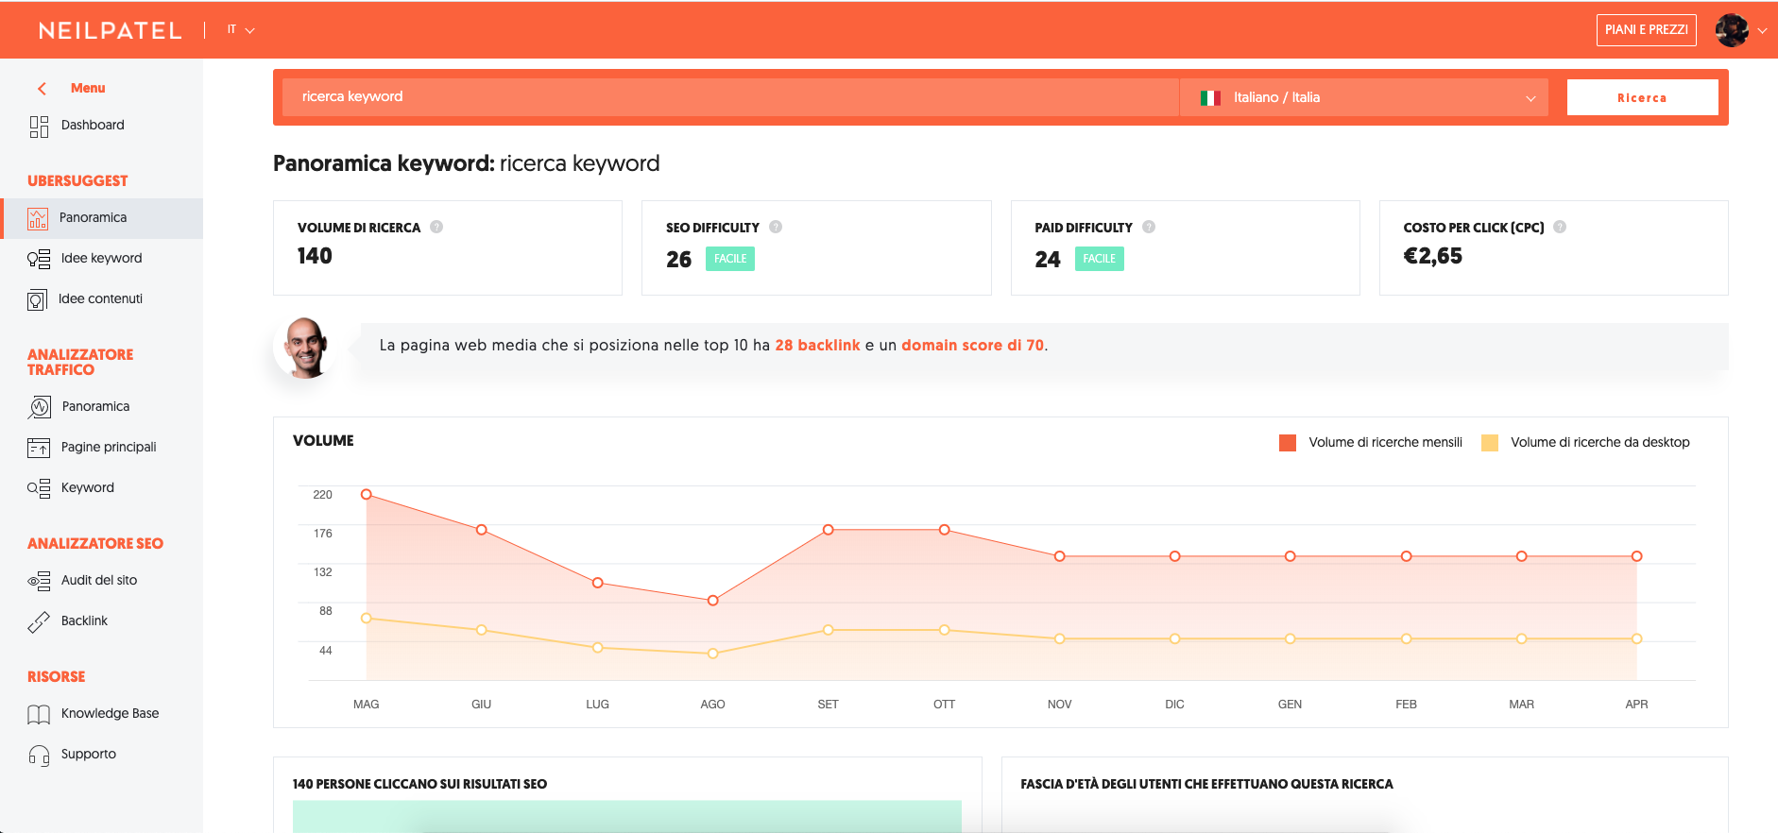The image size is (1778, 833).
Task: Click the Pagine principali icon
Action: [x=39, y=448]
